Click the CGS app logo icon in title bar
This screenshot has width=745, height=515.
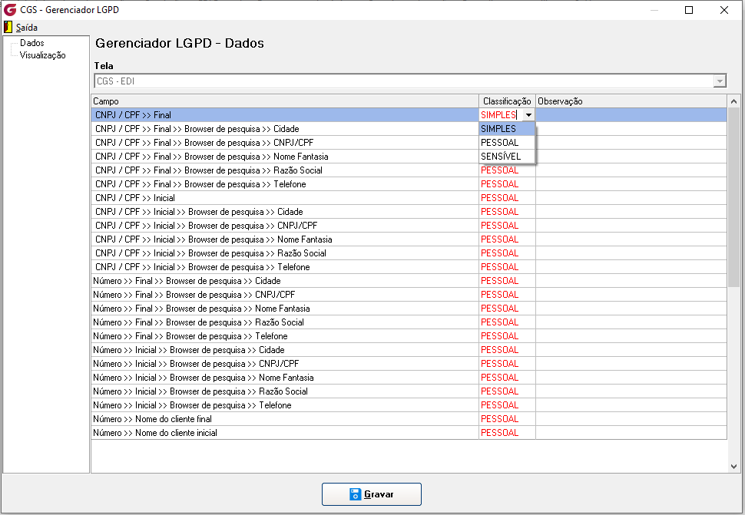(x=10, y=9)
